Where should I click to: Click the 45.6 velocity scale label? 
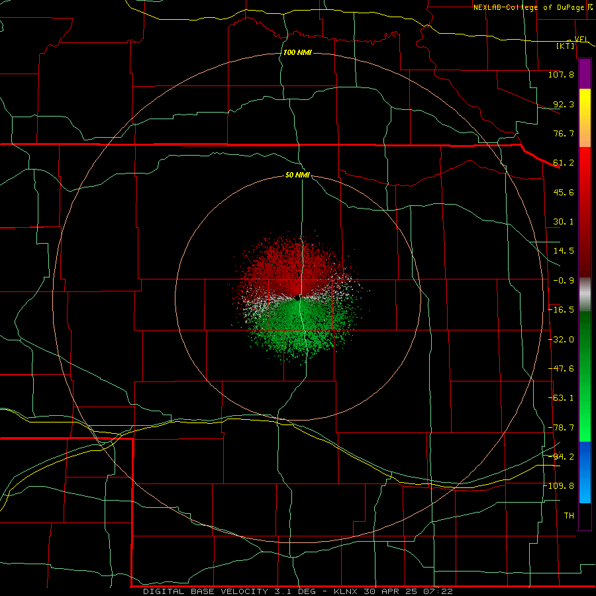click(564, 192)
